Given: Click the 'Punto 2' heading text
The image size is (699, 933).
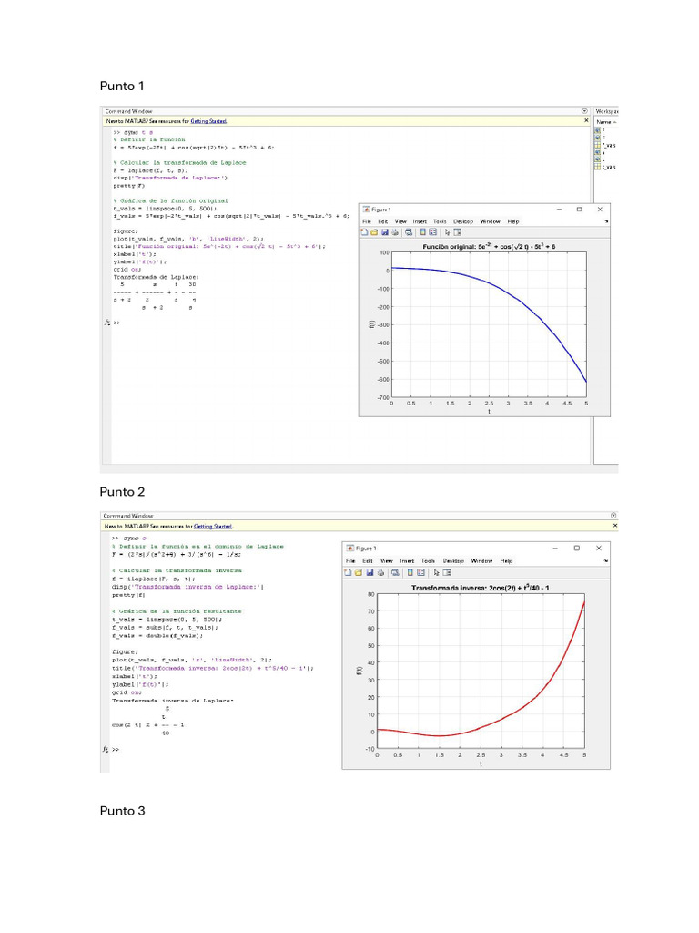Looking at the screenshot, I should pyautogui.click(x=123, y=491).
